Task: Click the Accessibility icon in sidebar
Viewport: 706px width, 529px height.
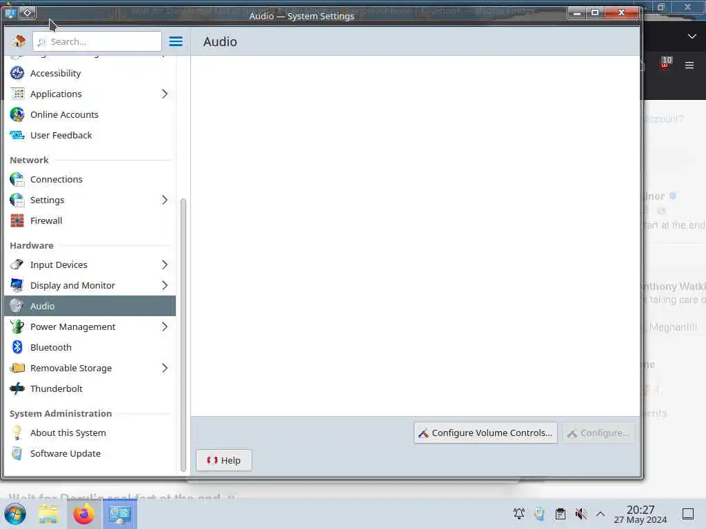Action: (17, 73)
